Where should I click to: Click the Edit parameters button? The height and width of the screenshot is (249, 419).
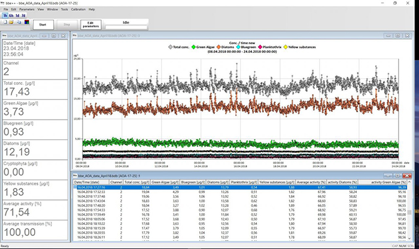point(90,25)
